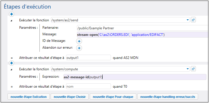Add an ID de Message value with its plus icon
Screen dimensions: 209x103
click(x=79, y=41)
